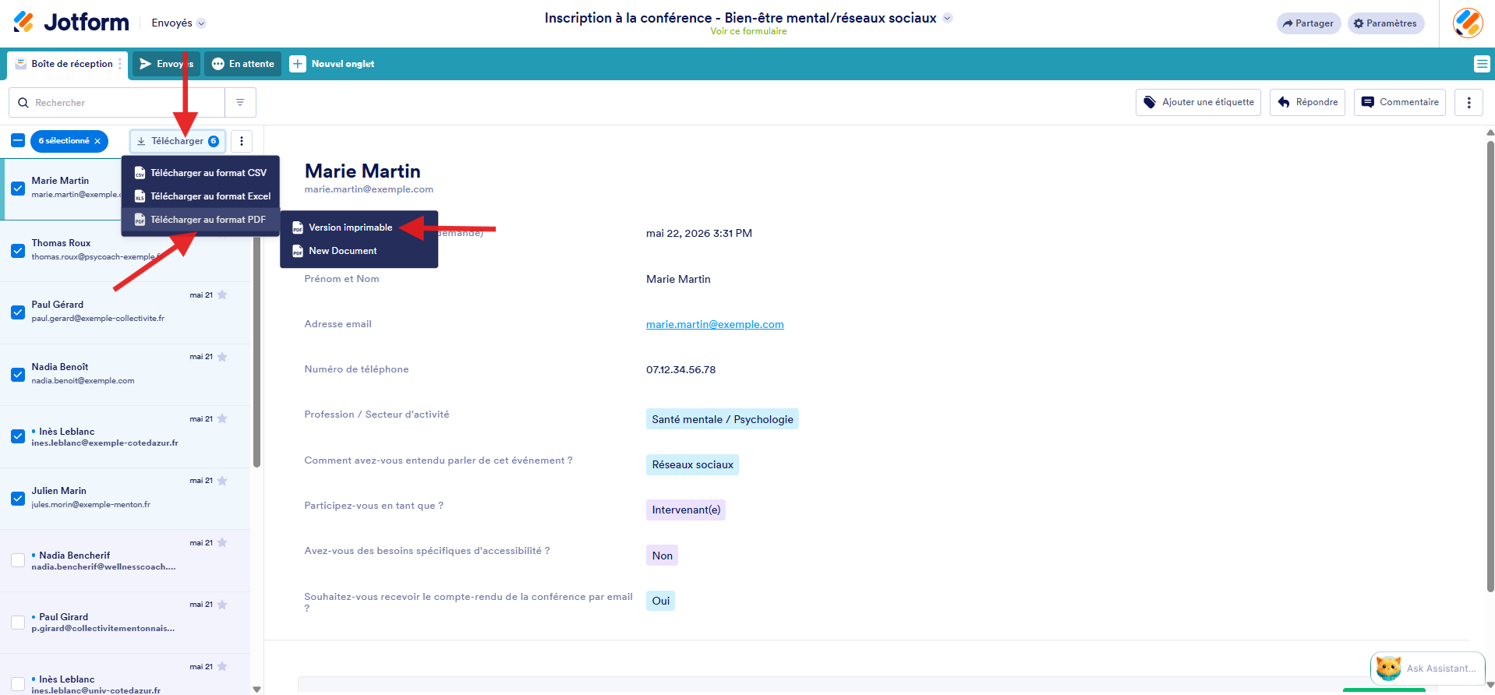Click the main page scrollbar

pos(1490,366)
